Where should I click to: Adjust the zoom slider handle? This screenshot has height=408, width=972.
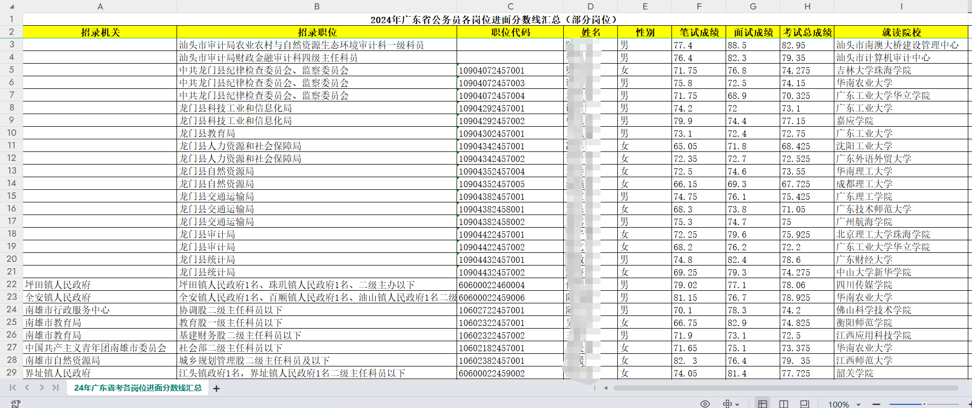924,404
